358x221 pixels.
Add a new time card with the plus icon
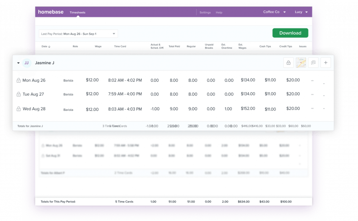(325, 62)
